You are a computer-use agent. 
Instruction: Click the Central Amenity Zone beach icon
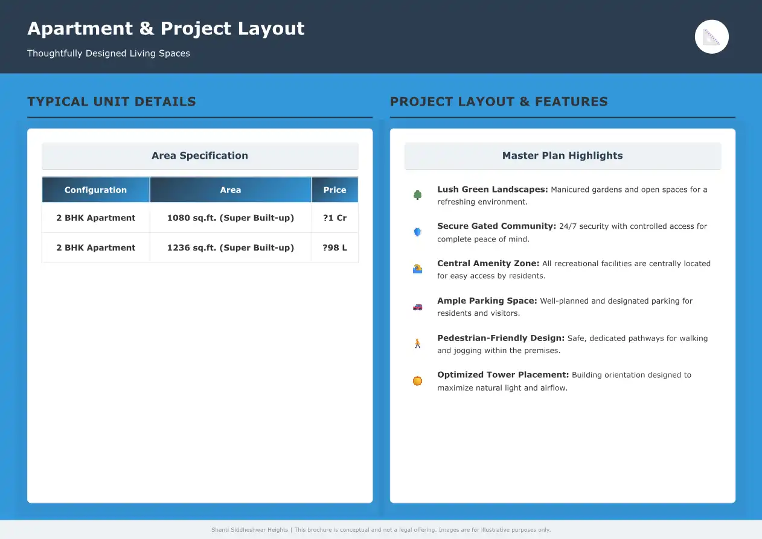417,269
